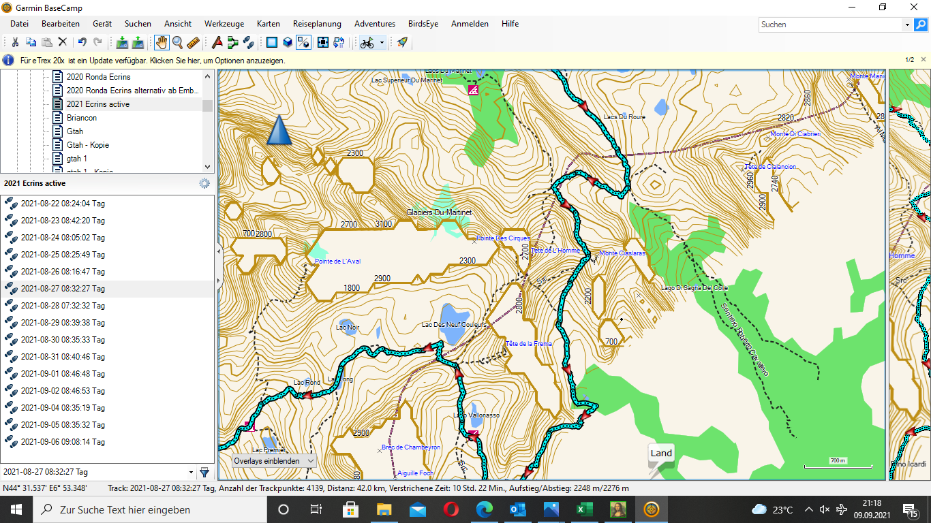Select the zoom magnifier tool
931x523 pixels.
point(177,42)
